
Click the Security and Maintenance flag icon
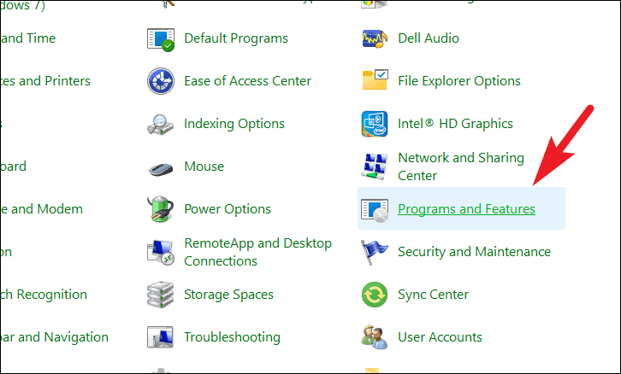(x=374, y=252)
